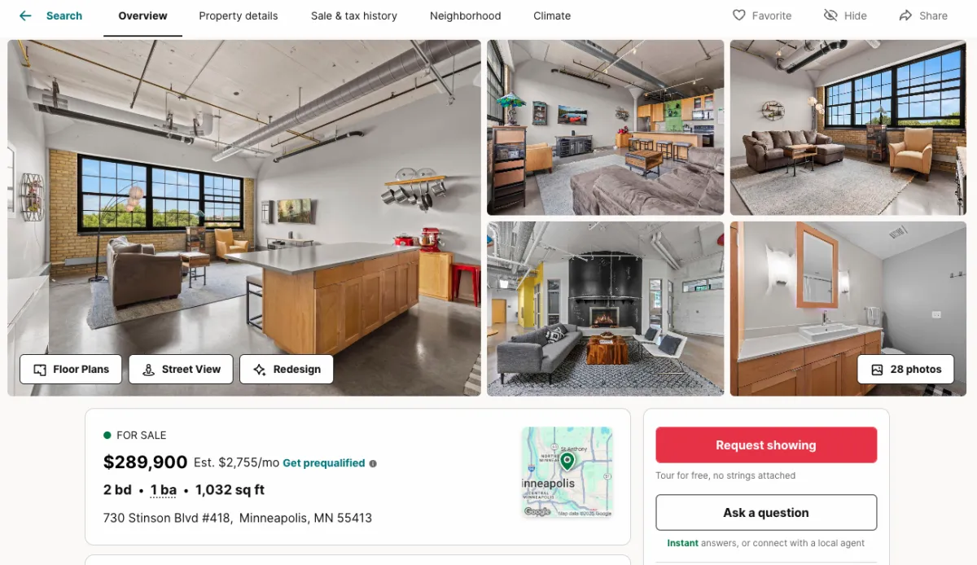Viewport: 977px width, 565px height.
Task: Open Floor Plans view
Action: [71, 369]
